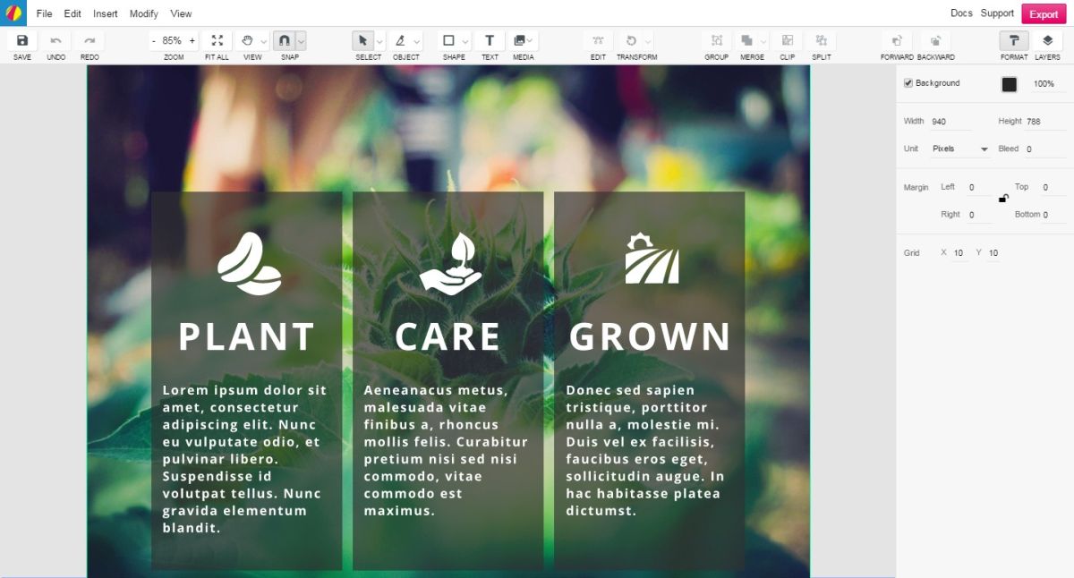Screen dimensions: 1074x578
Task: Select the coffee beans icon graphic
Action: tap(249, 263)
